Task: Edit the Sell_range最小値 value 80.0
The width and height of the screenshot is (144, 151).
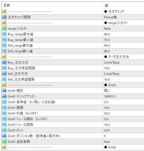Action: pyautogui.click(x=107, y=51)
